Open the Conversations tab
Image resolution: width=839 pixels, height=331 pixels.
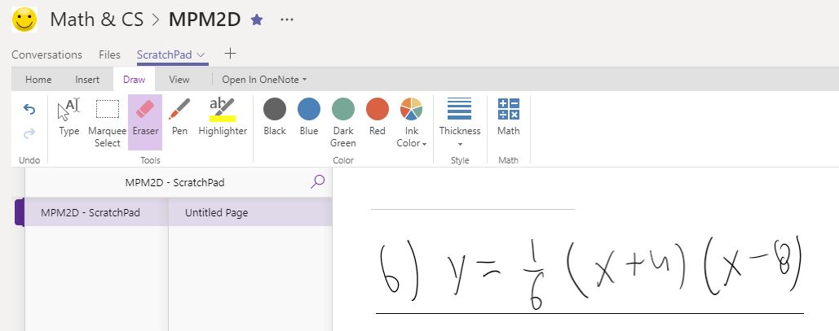point(46,54)
